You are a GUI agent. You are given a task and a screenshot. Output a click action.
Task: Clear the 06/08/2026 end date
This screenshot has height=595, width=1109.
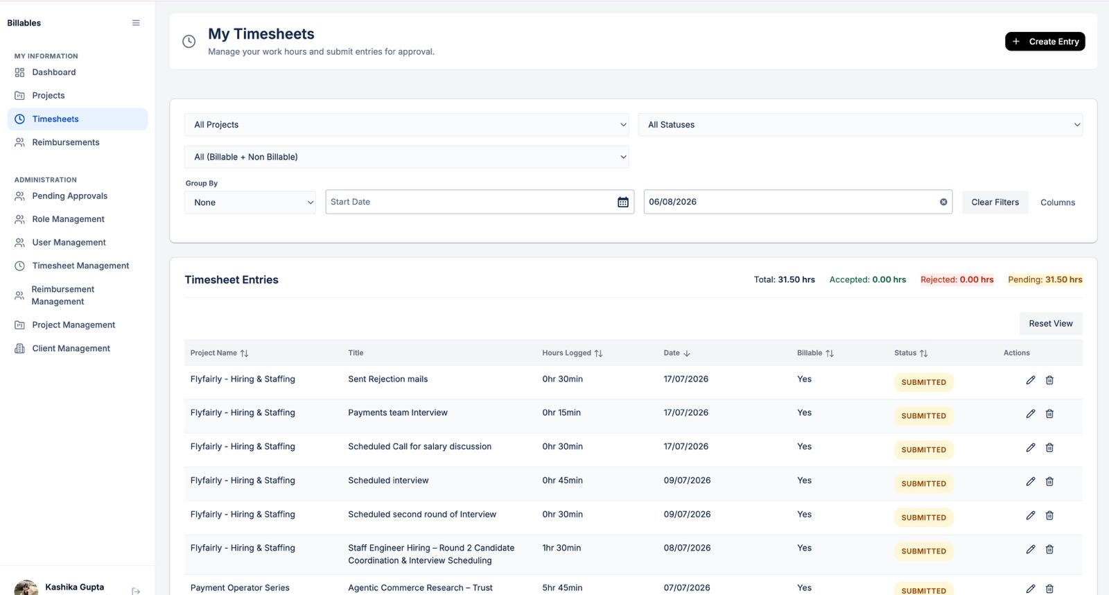943,202
